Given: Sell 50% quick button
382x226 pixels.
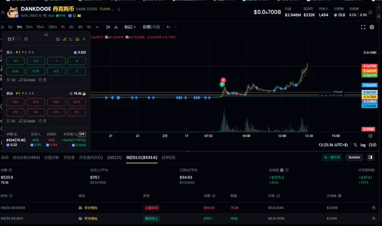Looking at the screenshot, I should click(56, 102).
